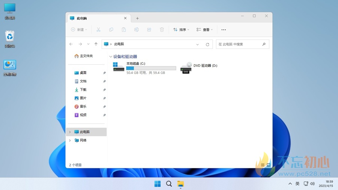The width and height of the screenshot is (338, 190).
Task: Expand the 网络 tree node
Action: (x=70, y=140)
